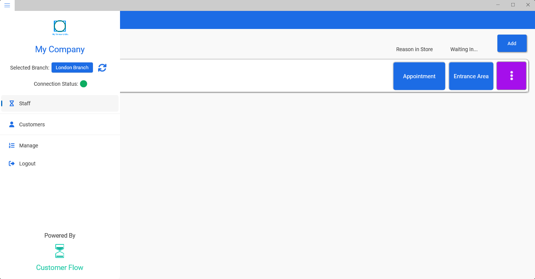Screen dimensions: 535x279
Task: Click the My Company logo image
Action: click(x=60, y=28)
